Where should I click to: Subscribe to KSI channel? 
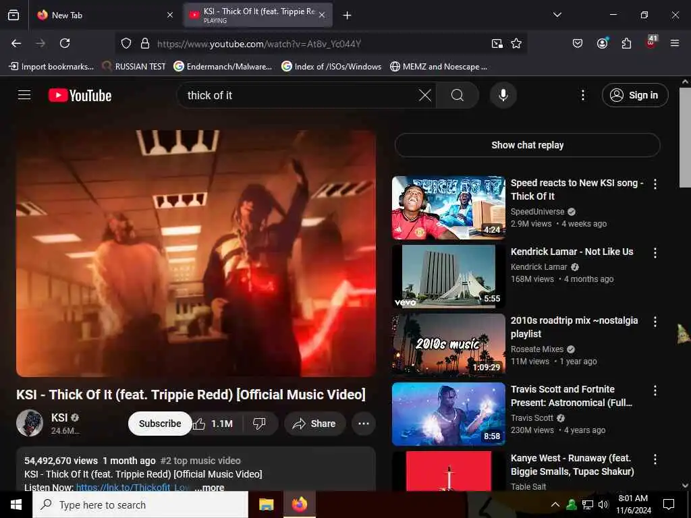160,424
